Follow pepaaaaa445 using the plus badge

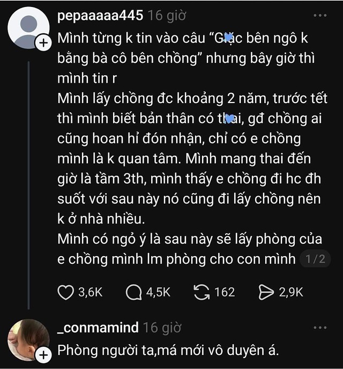point(42,44)
